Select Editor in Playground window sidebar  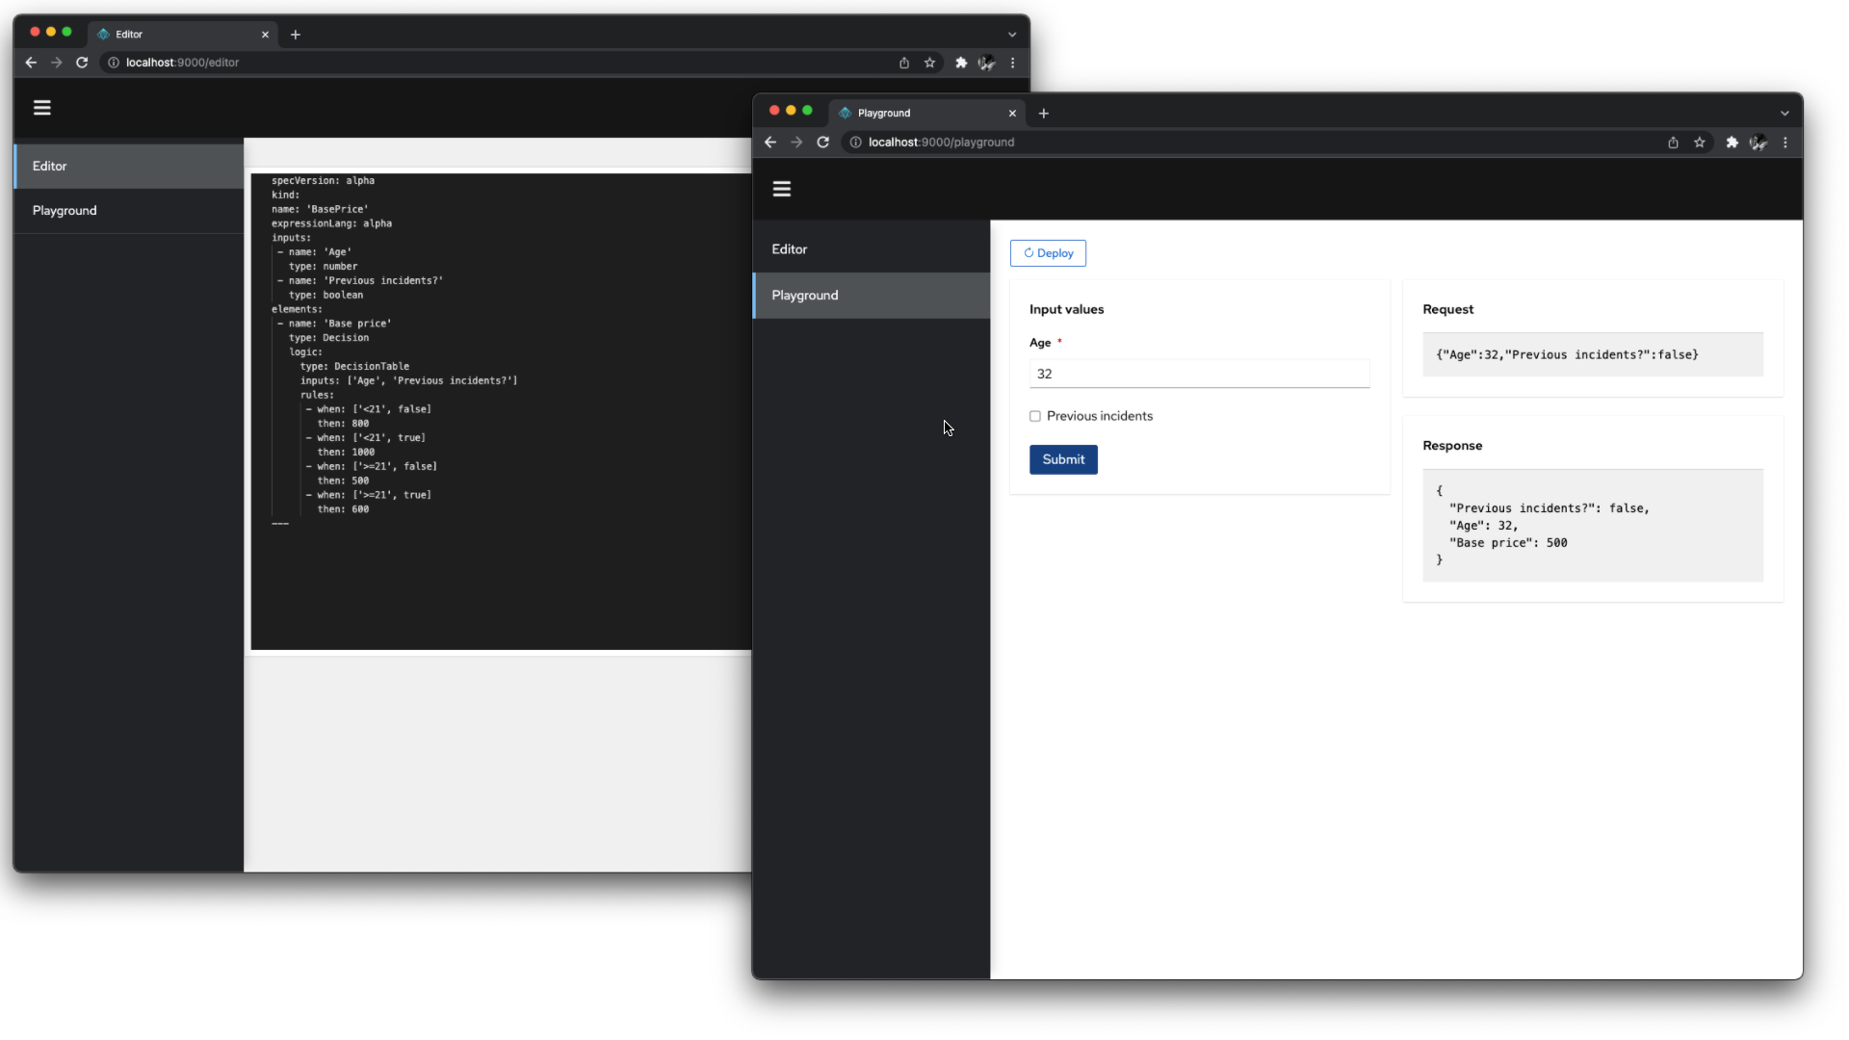coord(789,249)
